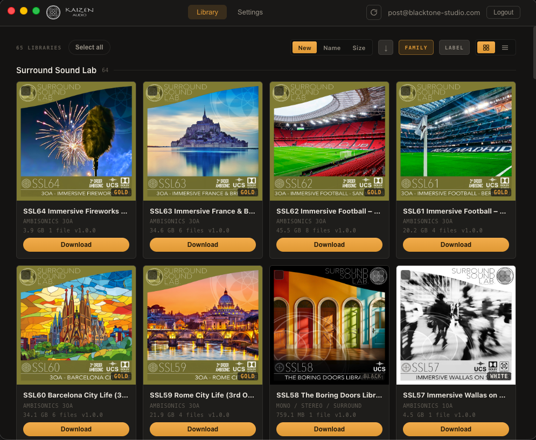Download SSL63 Immersive France library

point(203,245)
